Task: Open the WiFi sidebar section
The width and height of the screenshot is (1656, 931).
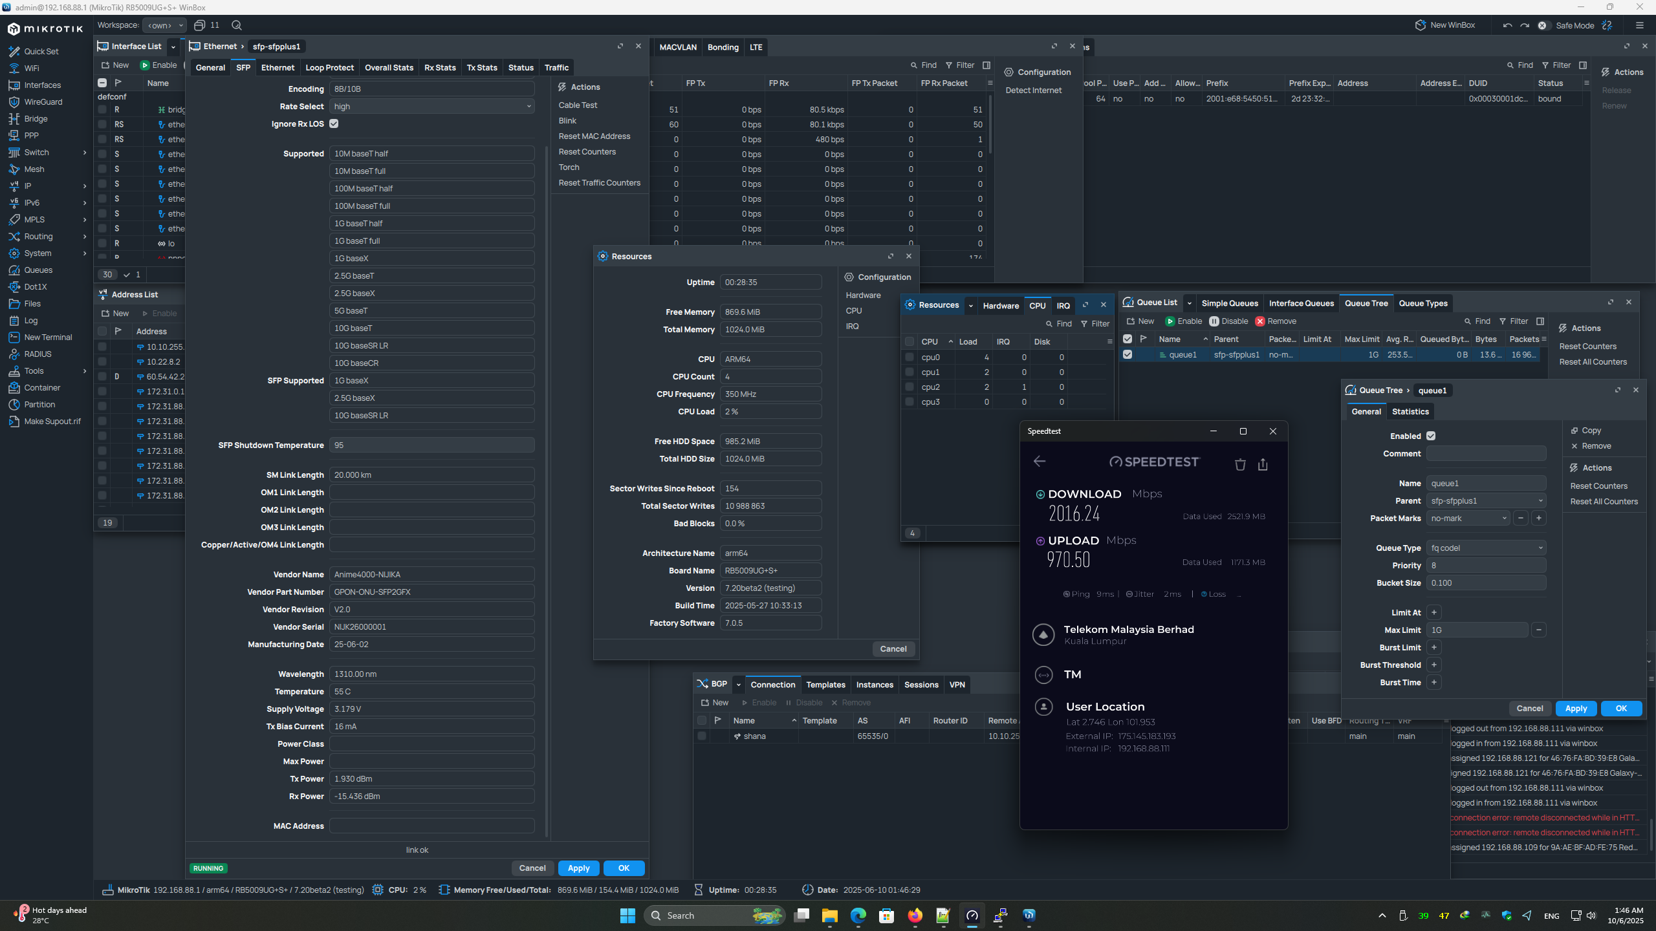Action: pos(32,69)
